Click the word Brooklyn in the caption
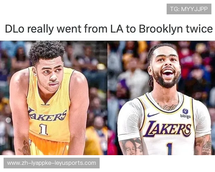This screenshot has height=172, width=215. [161, 29]
